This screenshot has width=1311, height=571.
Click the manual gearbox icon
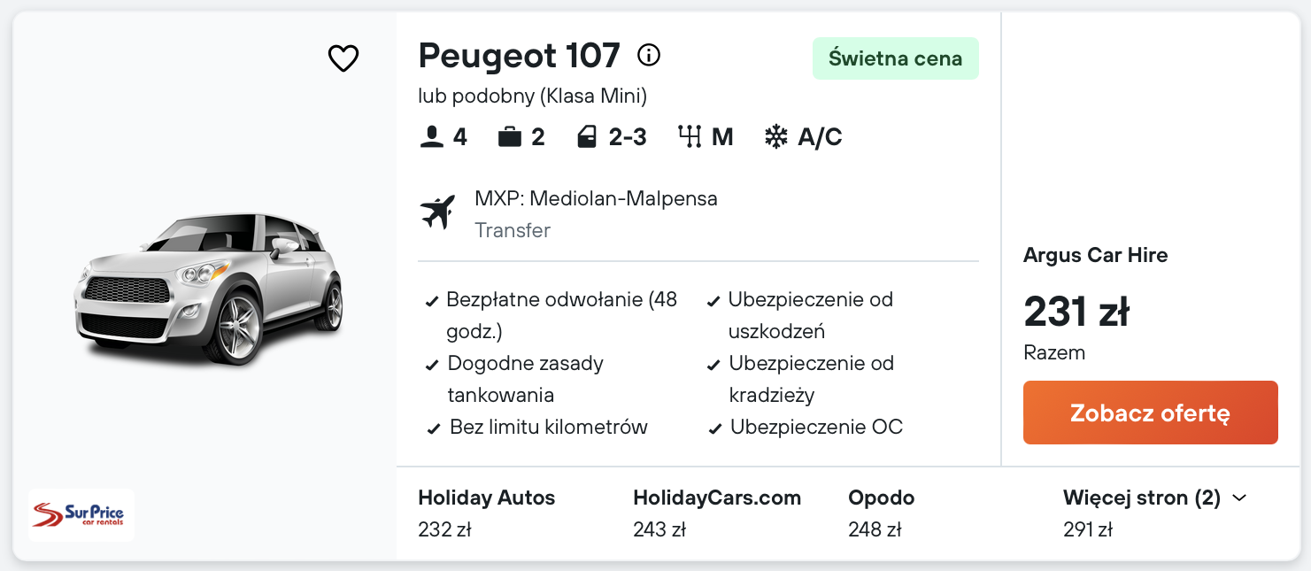(x=690, y=136)
